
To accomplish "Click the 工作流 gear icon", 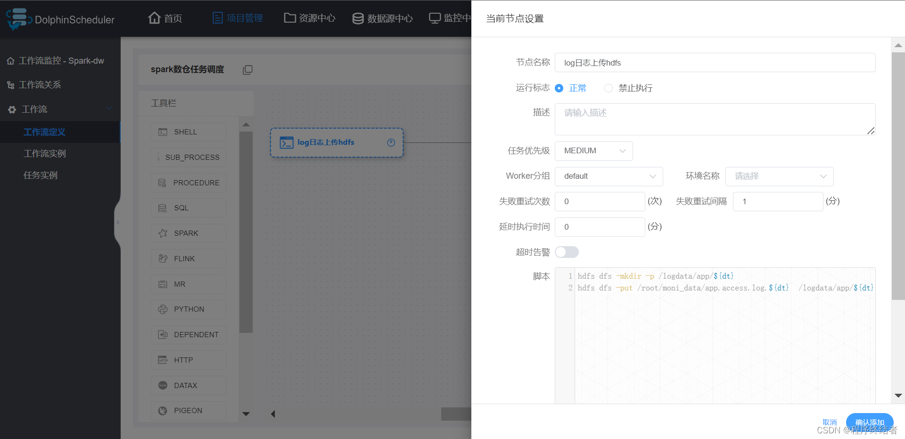I will [12, 109].
